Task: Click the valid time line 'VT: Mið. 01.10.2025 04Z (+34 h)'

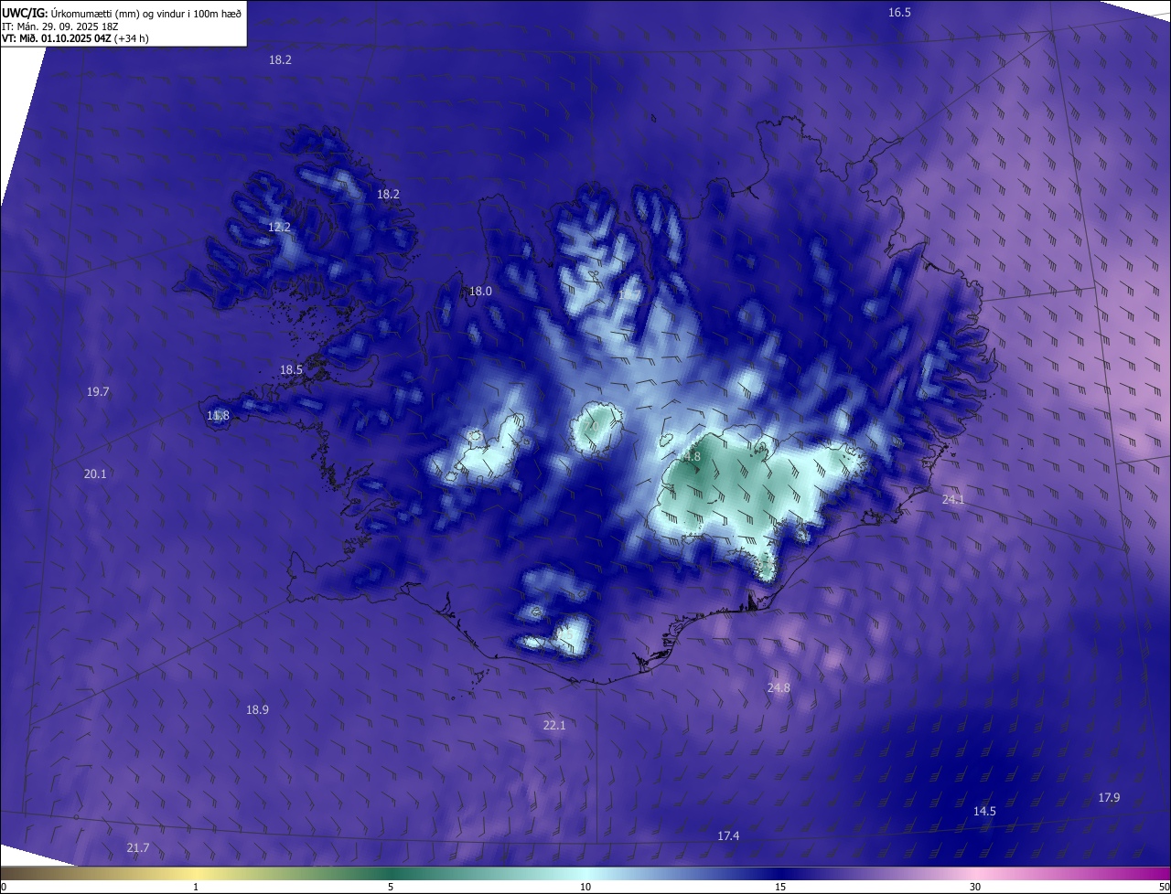Action: click(x=76, y=38)
